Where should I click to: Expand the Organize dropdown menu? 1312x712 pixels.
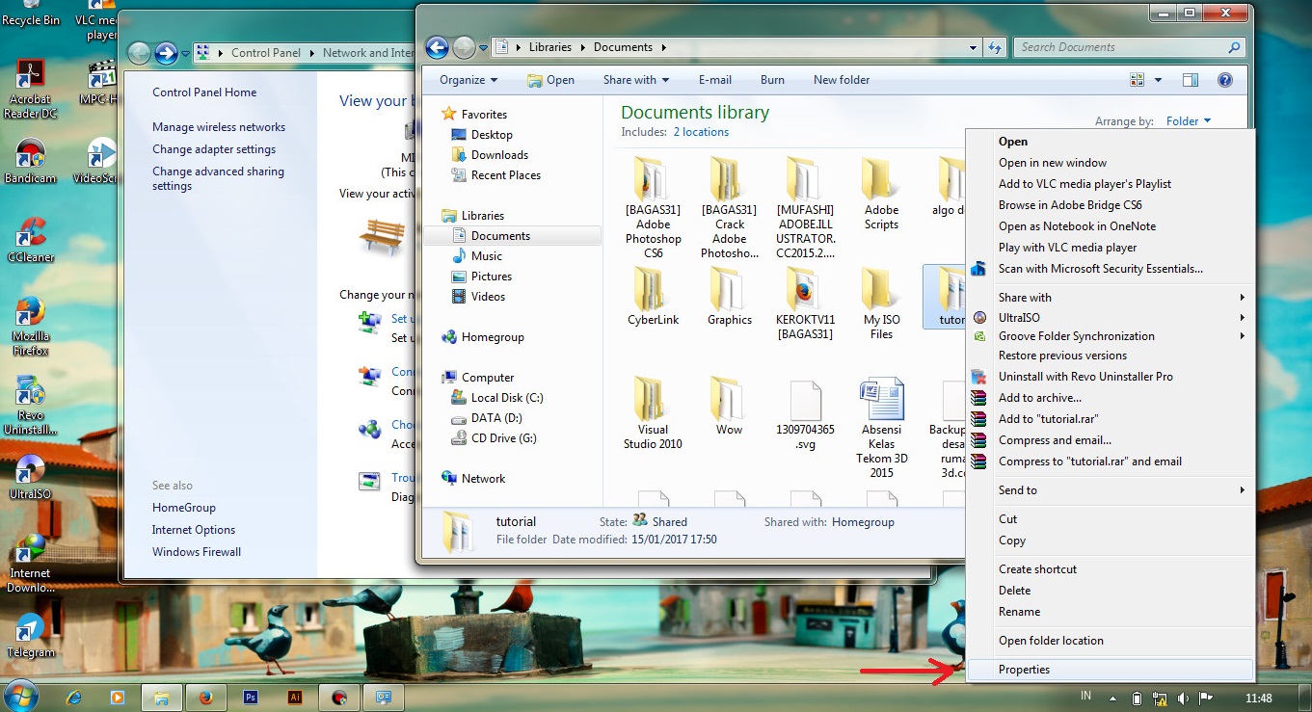tap(469, 80)
